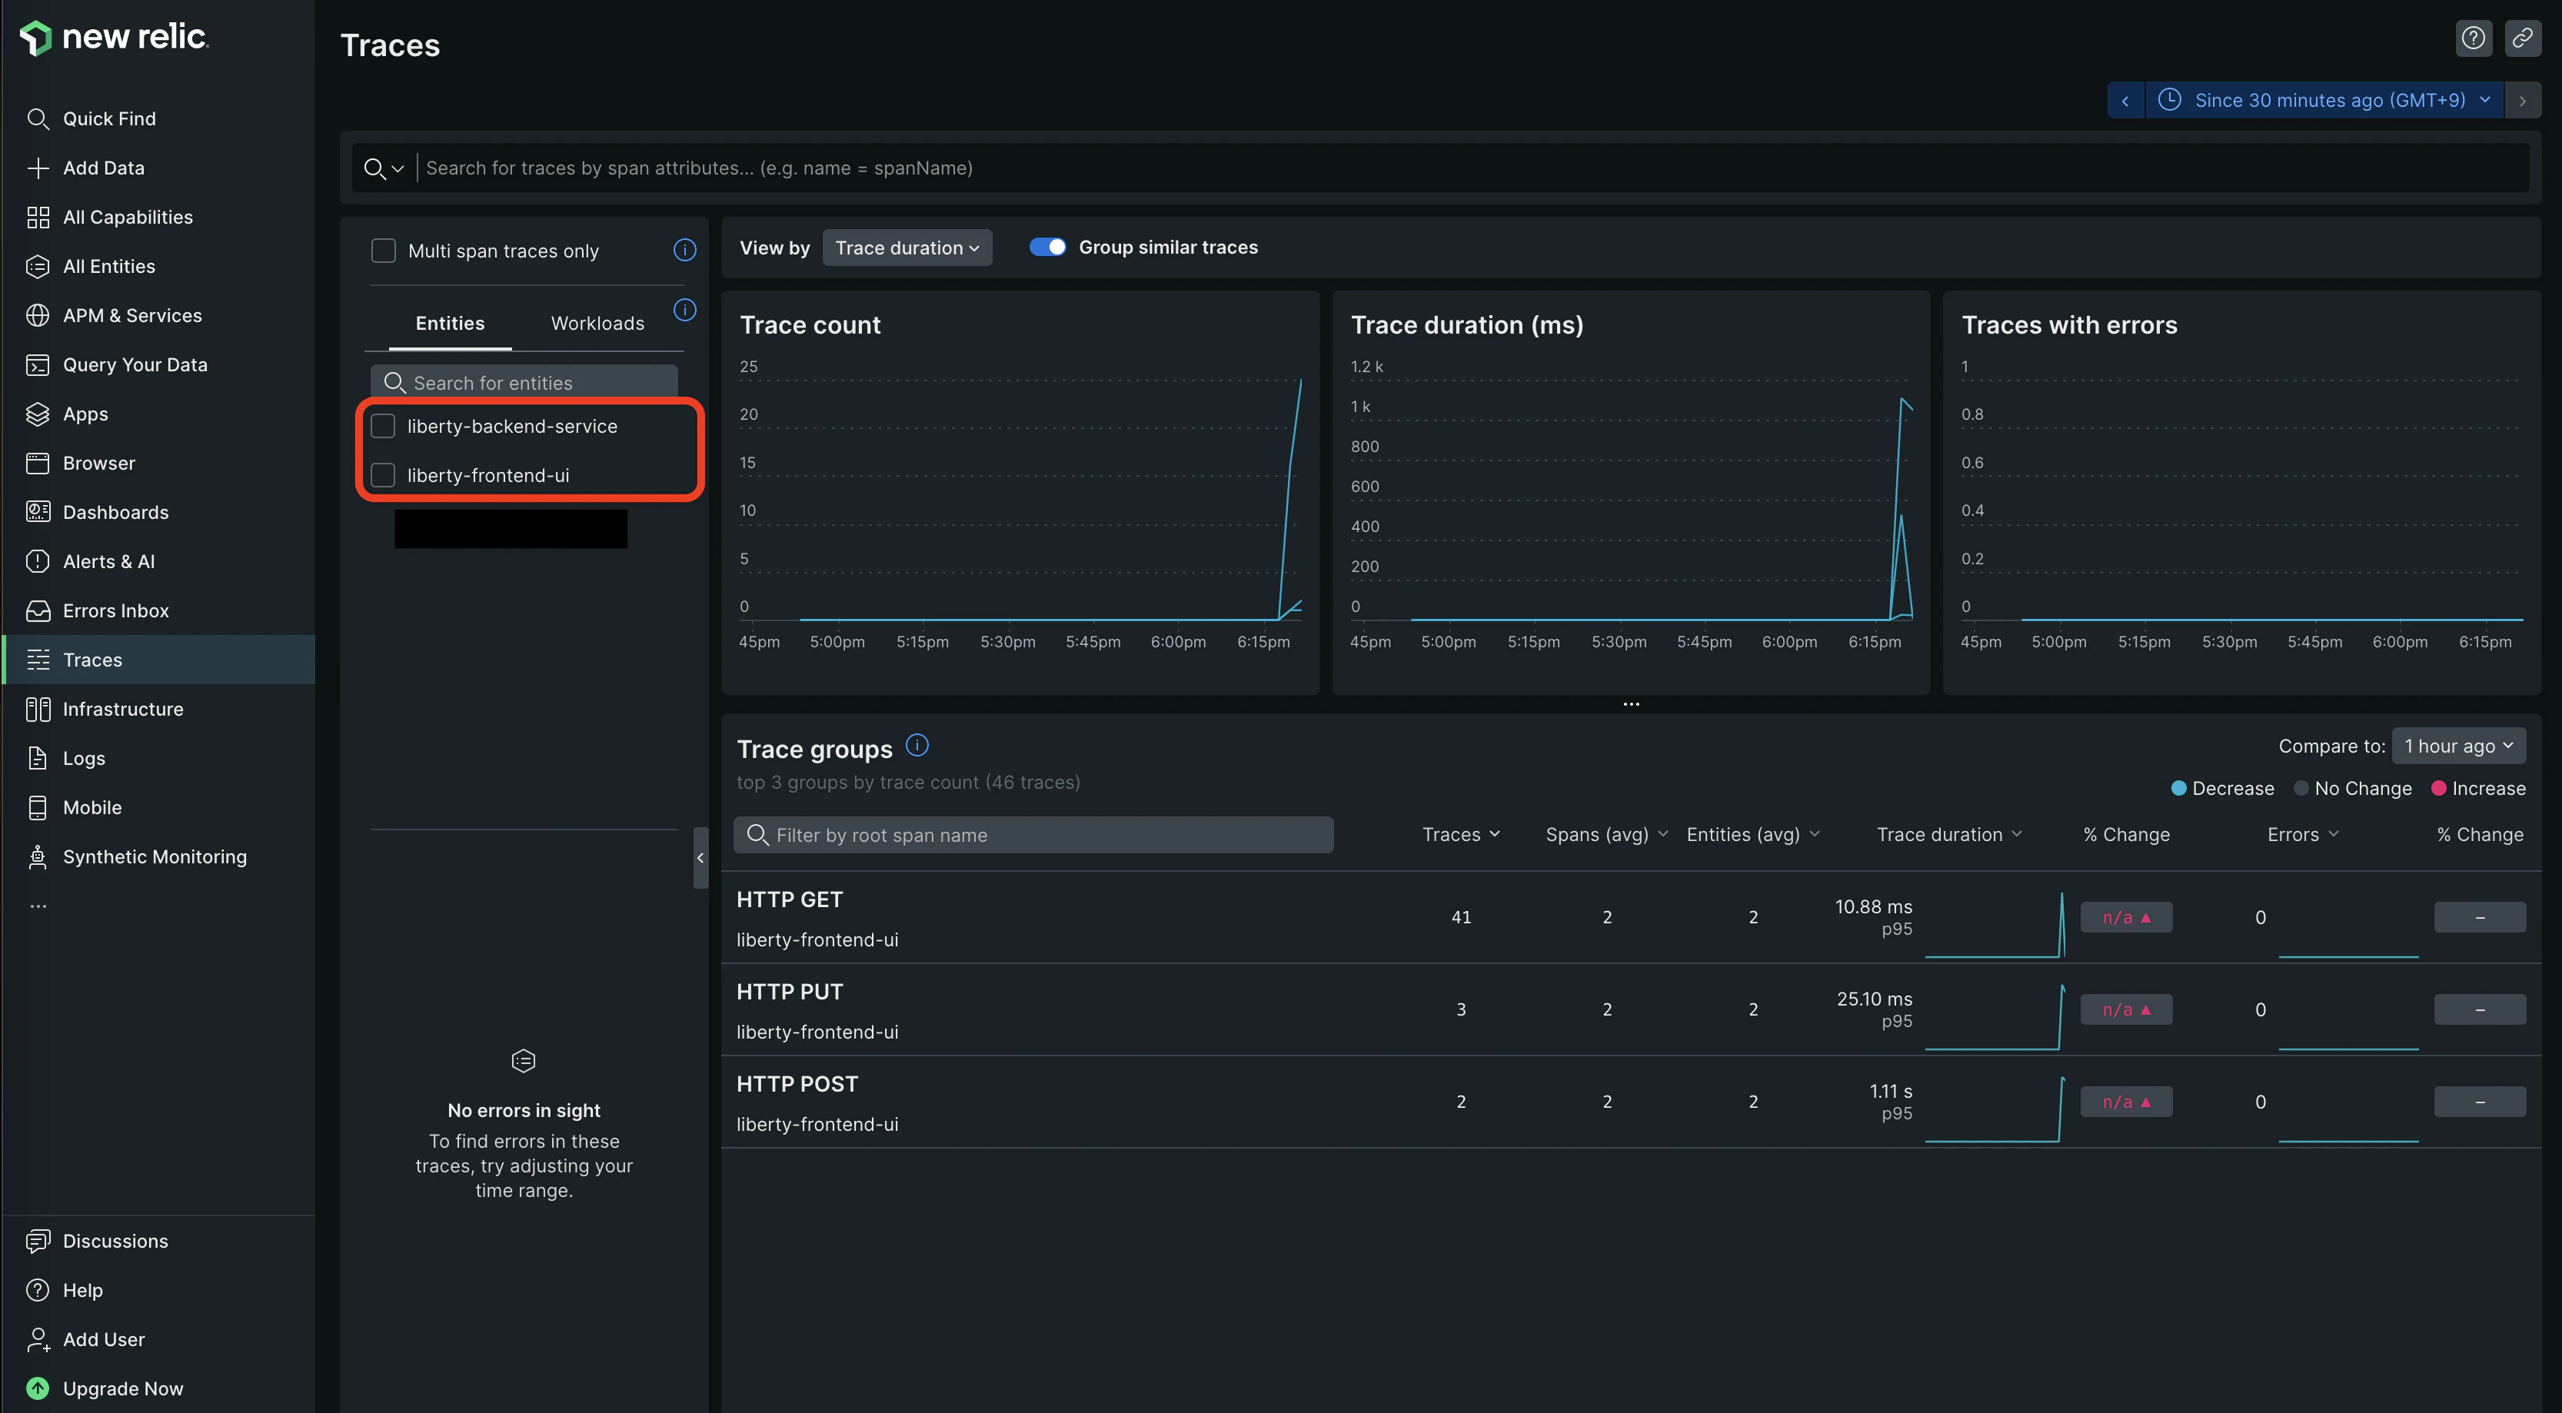The image size is (2562, 1413).
Task: Click the Filter by root span name field
Action: (x=1034, y=836)
